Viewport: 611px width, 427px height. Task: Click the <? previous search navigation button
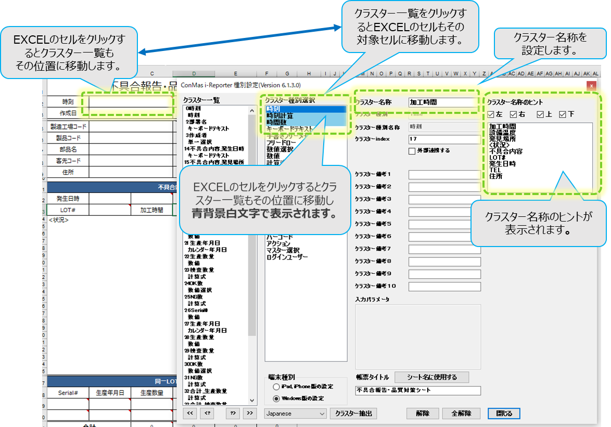208,413
